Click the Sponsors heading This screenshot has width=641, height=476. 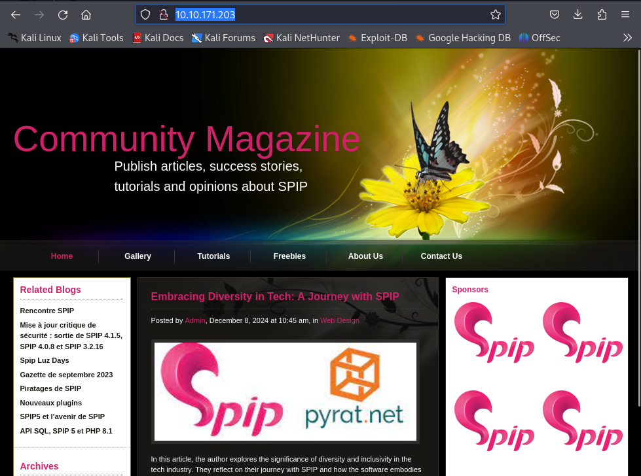pos(470,290)
